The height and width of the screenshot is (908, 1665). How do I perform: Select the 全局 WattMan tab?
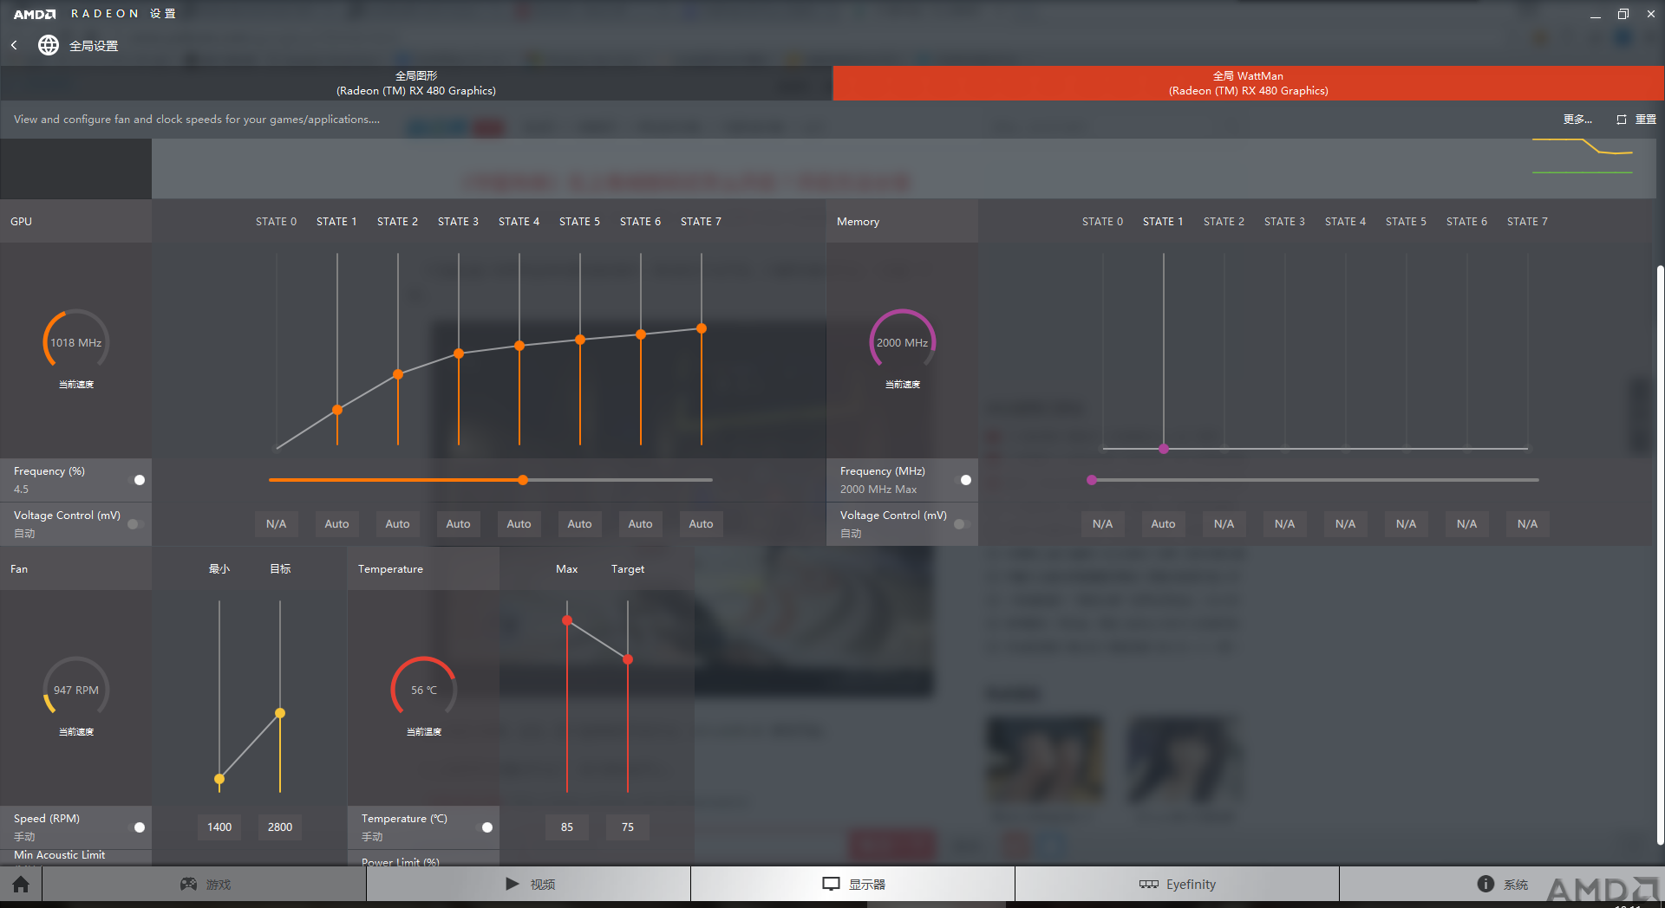(1249, 83)
